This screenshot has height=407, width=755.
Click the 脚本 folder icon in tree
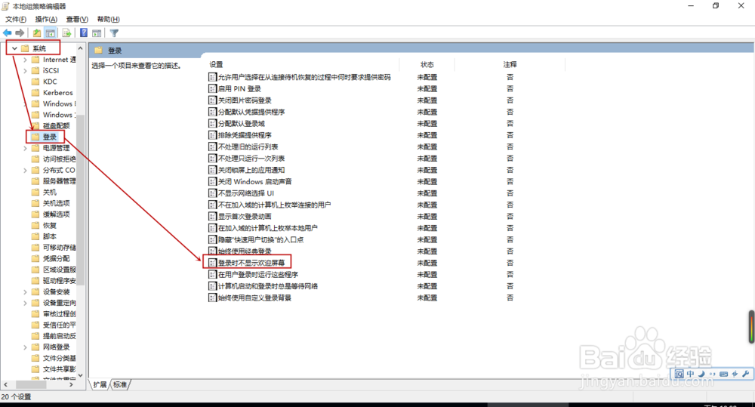coord(35,236)
